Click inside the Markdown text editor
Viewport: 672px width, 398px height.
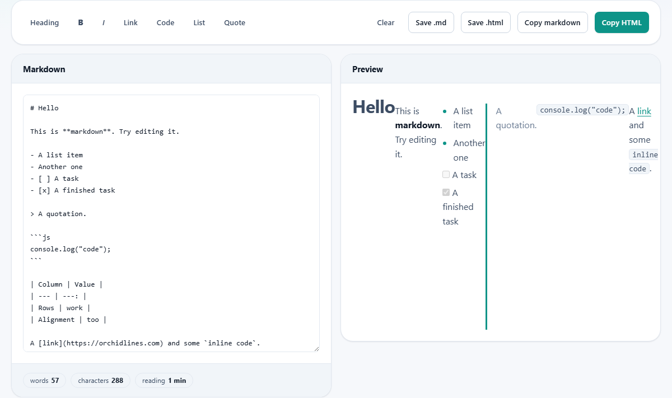pos(171,223)
